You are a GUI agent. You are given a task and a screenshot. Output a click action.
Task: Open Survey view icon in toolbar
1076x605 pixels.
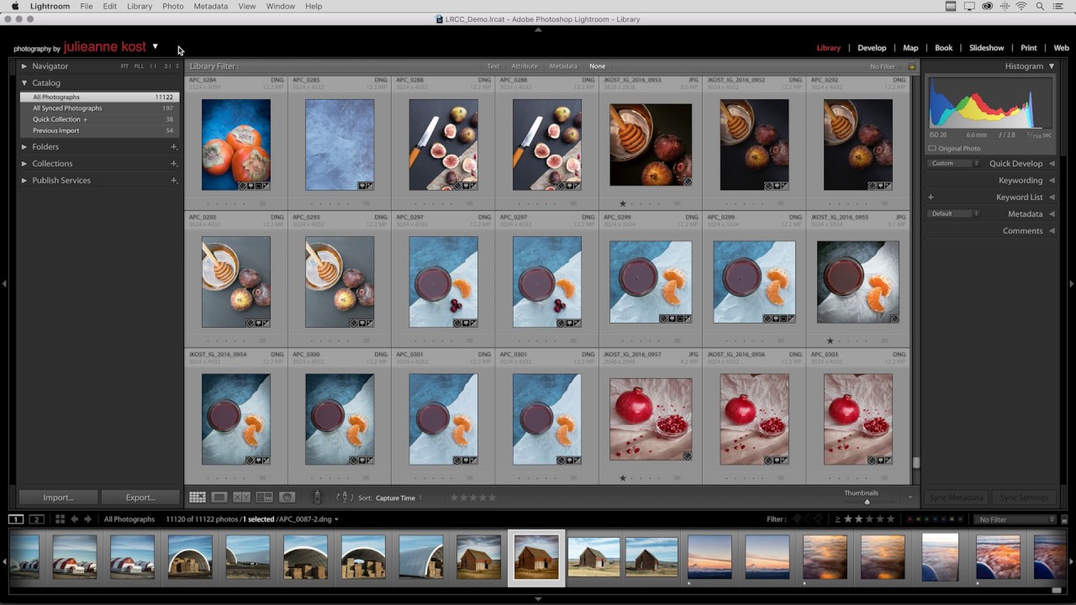tap(264, 497)
